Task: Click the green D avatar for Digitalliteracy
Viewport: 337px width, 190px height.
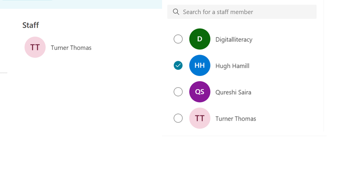Action: point(200,39)
